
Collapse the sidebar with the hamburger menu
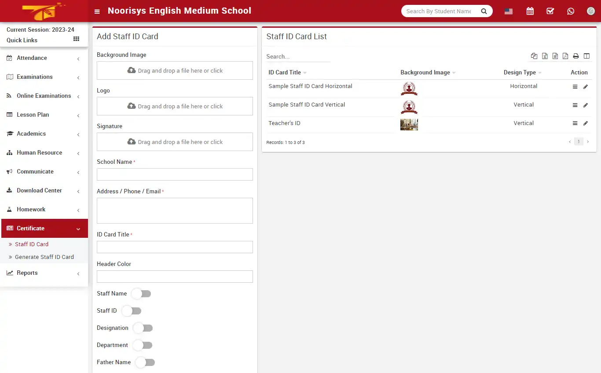pos(97,11)
